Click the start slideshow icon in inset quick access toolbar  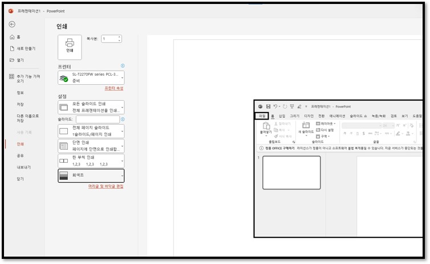point(292,106)
